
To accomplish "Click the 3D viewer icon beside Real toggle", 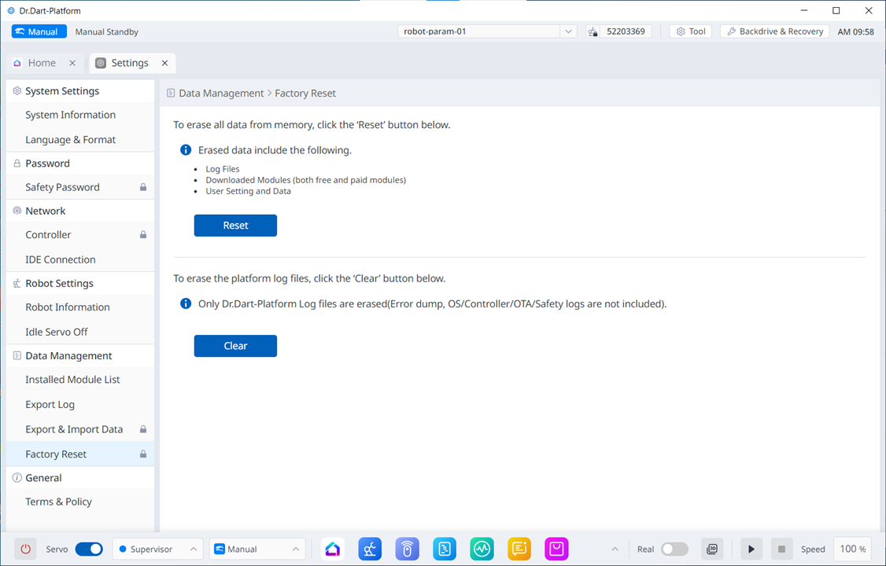I will 712,549.
